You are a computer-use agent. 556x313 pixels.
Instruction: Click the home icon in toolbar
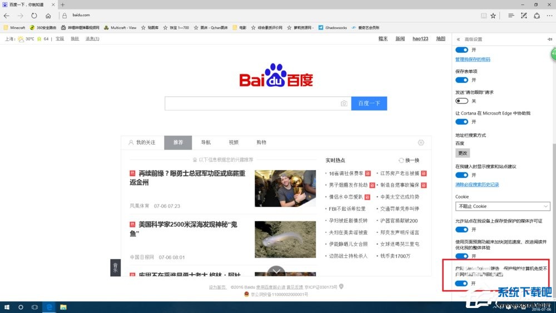click(48, 16)
